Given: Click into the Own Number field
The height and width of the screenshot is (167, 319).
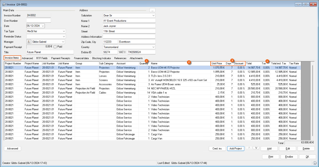Looking at the screenshot, I should pyautogui.click(x=38, y=21).
